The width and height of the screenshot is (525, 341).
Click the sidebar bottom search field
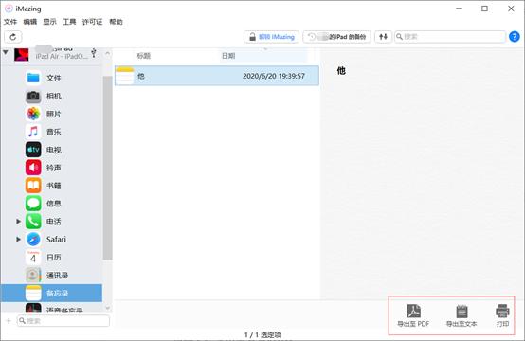tap(63, 321)
